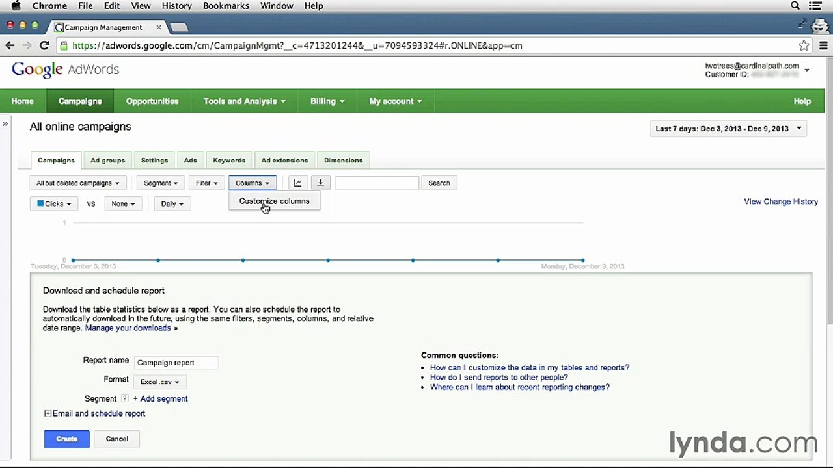Open Chrome's hamburger menu icon
The height and width of the screenshot is (468, 833).
point(824,45)
